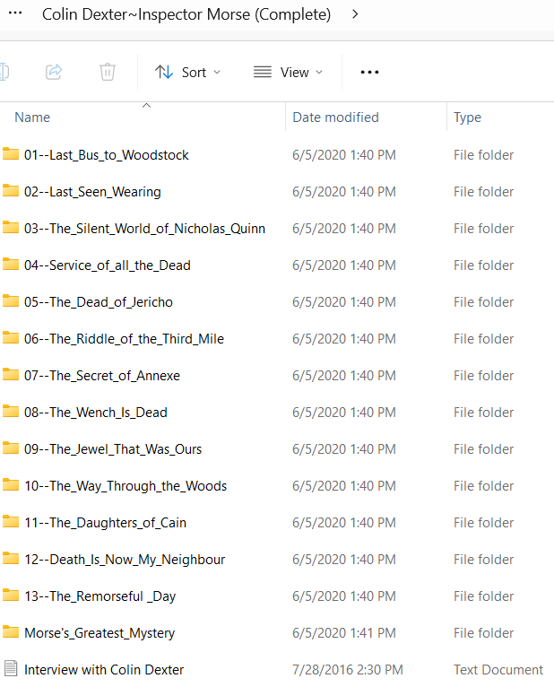
Task: Click File folder type for Morse's_Greatest_Mystery row
Action: coord(483,633)
